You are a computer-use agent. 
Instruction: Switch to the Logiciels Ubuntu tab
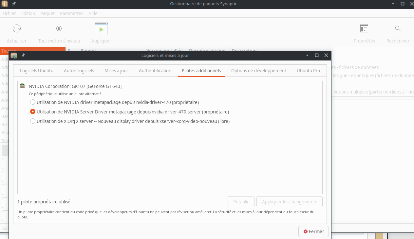pos(37,71)
